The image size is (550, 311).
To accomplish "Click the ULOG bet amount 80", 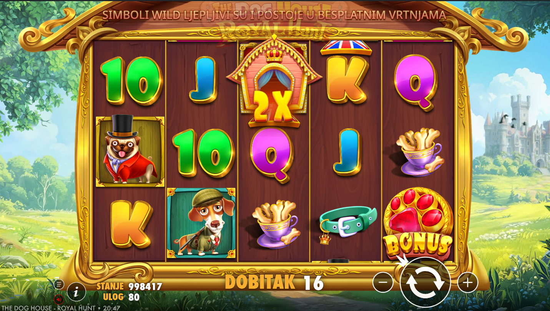I will click(134, 297).
